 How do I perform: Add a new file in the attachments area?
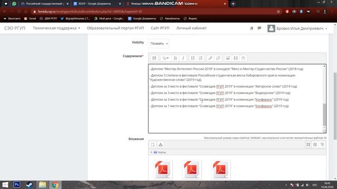click(153, 145)
